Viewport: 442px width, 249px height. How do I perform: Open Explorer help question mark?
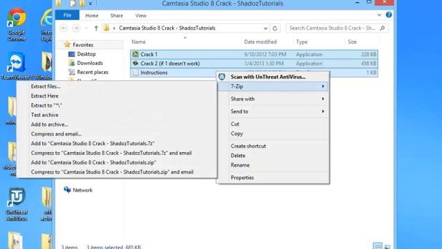tap(389, 15)
